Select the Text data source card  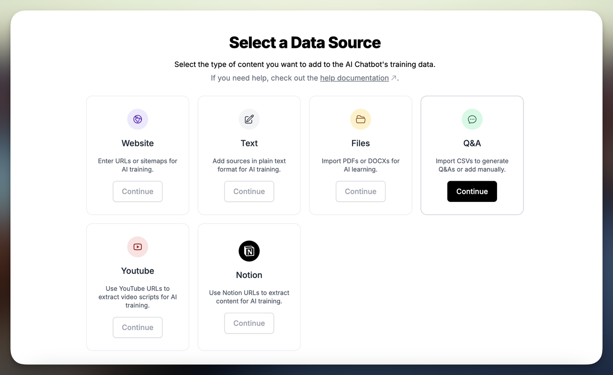[x=249, y=155]
